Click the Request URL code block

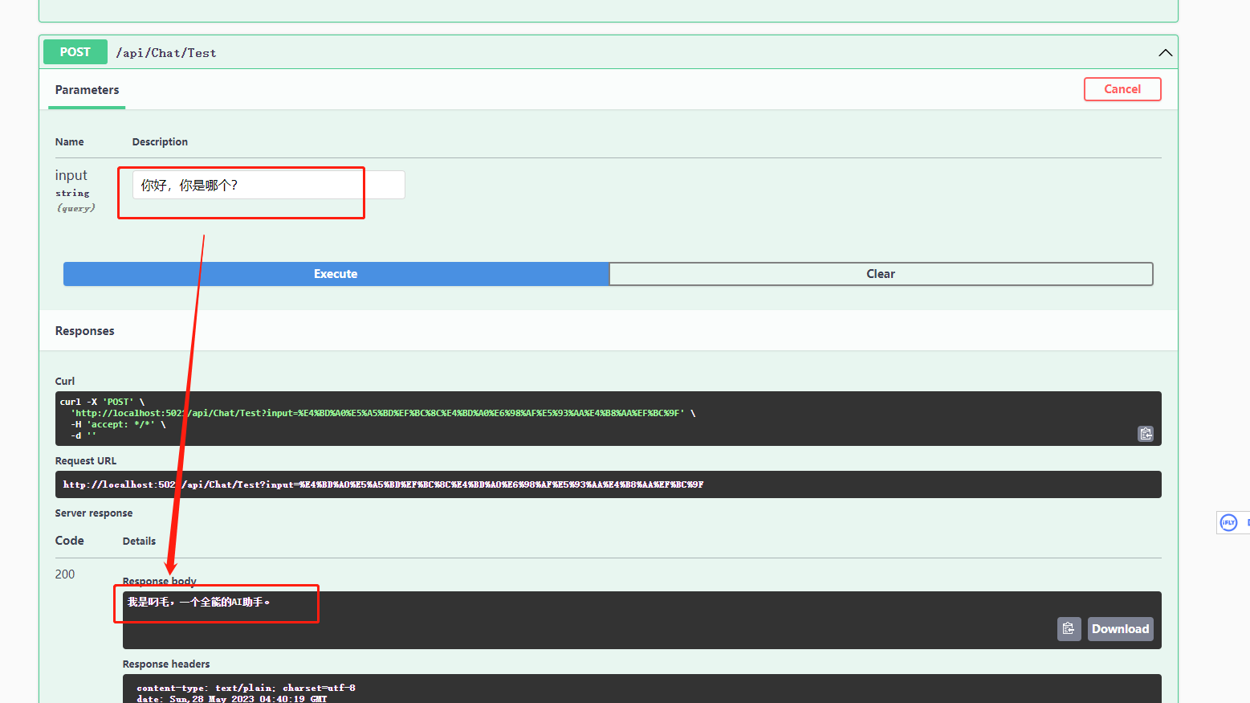(608, 484)
